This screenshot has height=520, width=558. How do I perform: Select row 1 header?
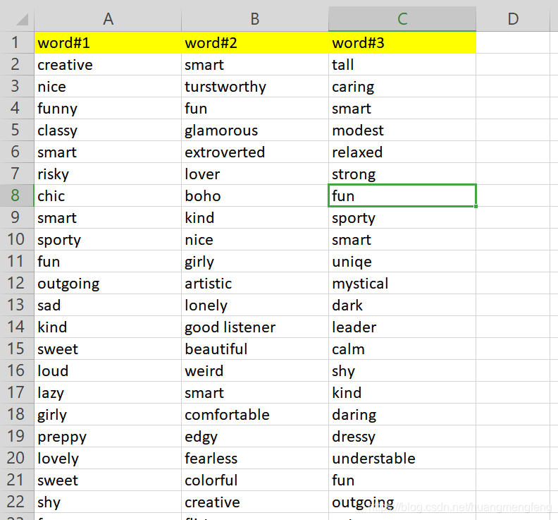click(x=17, y=43)
